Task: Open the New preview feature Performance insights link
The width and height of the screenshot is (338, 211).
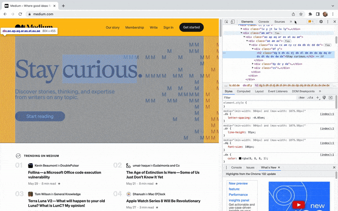Action: pyautogui.click(x=239, y=192)
